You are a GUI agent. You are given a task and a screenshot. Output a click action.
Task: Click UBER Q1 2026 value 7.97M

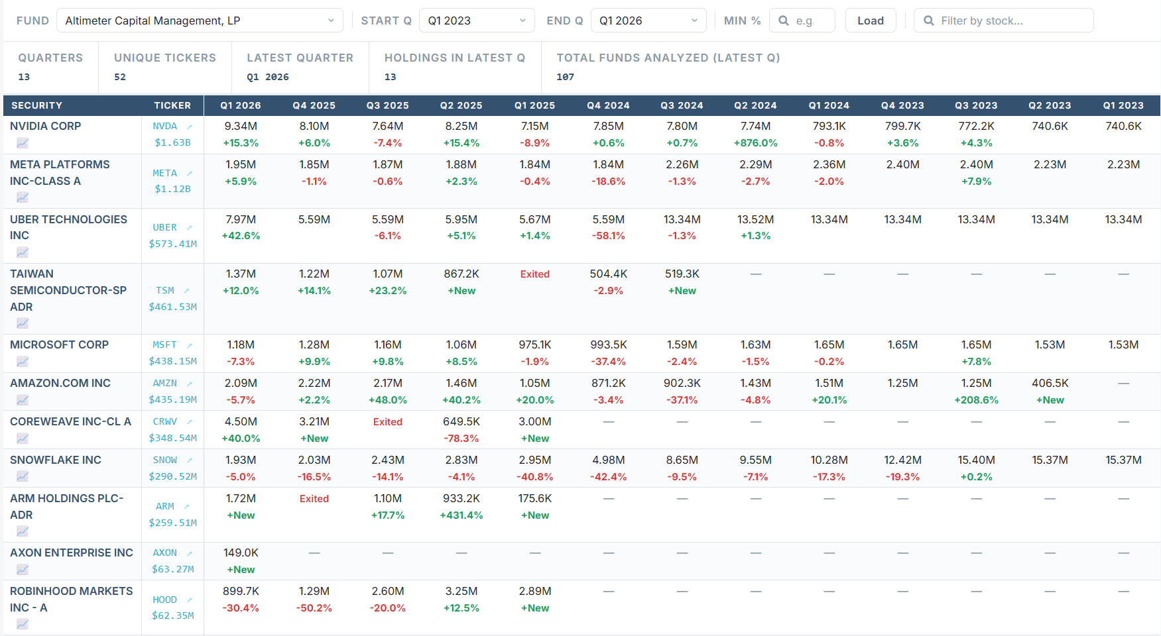241,219
